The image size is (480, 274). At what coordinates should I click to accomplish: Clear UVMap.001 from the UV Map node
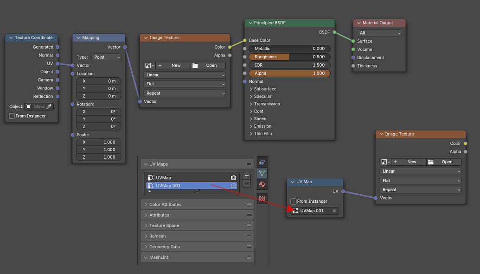[x=334, y=211]
